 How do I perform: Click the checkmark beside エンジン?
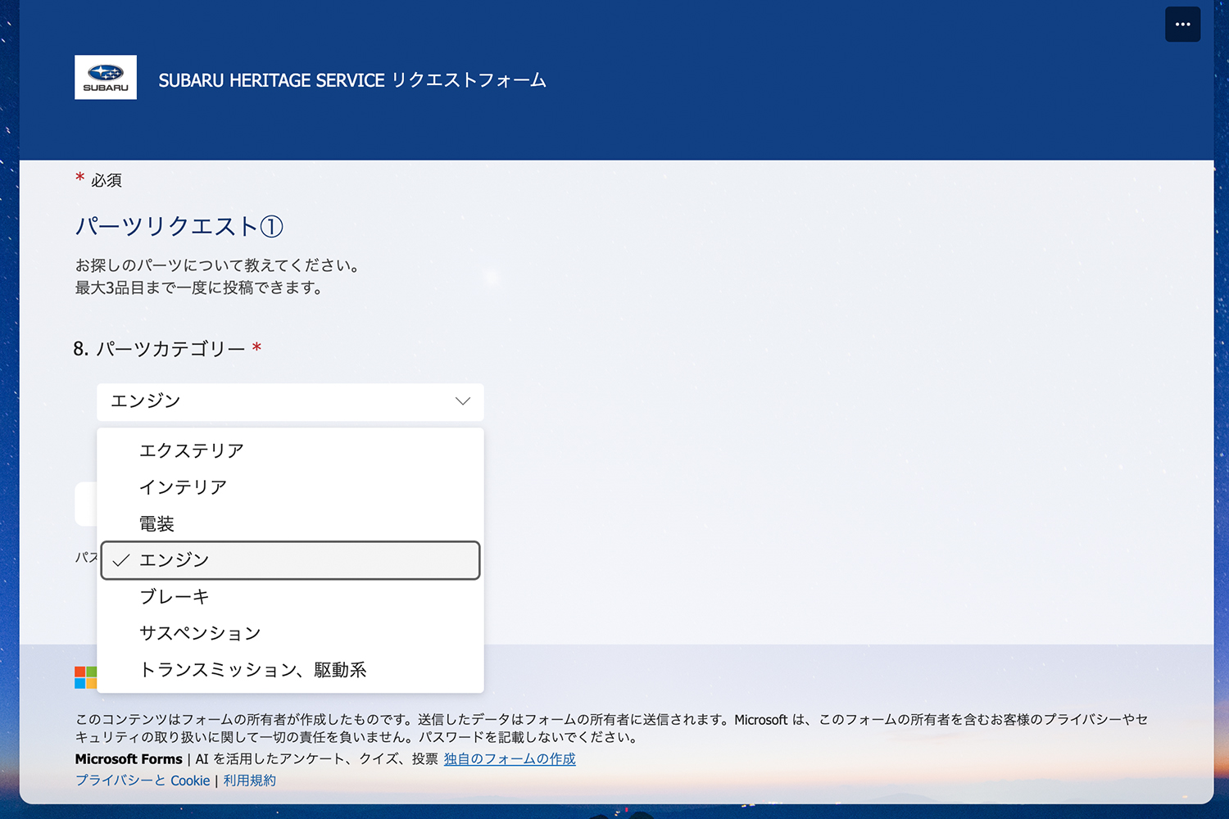[x=121, y=560]
